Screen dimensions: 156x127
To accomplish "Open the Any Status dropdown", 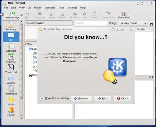I will pos(133,23).
